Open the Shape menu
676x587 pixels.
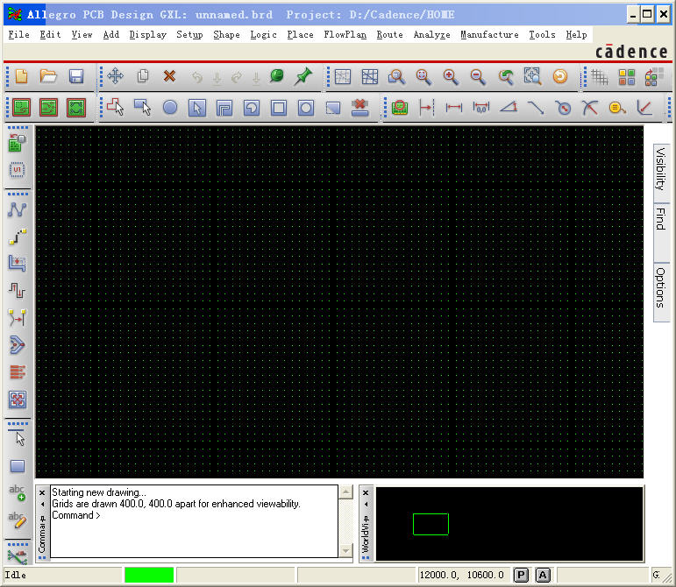coord(226,34)
